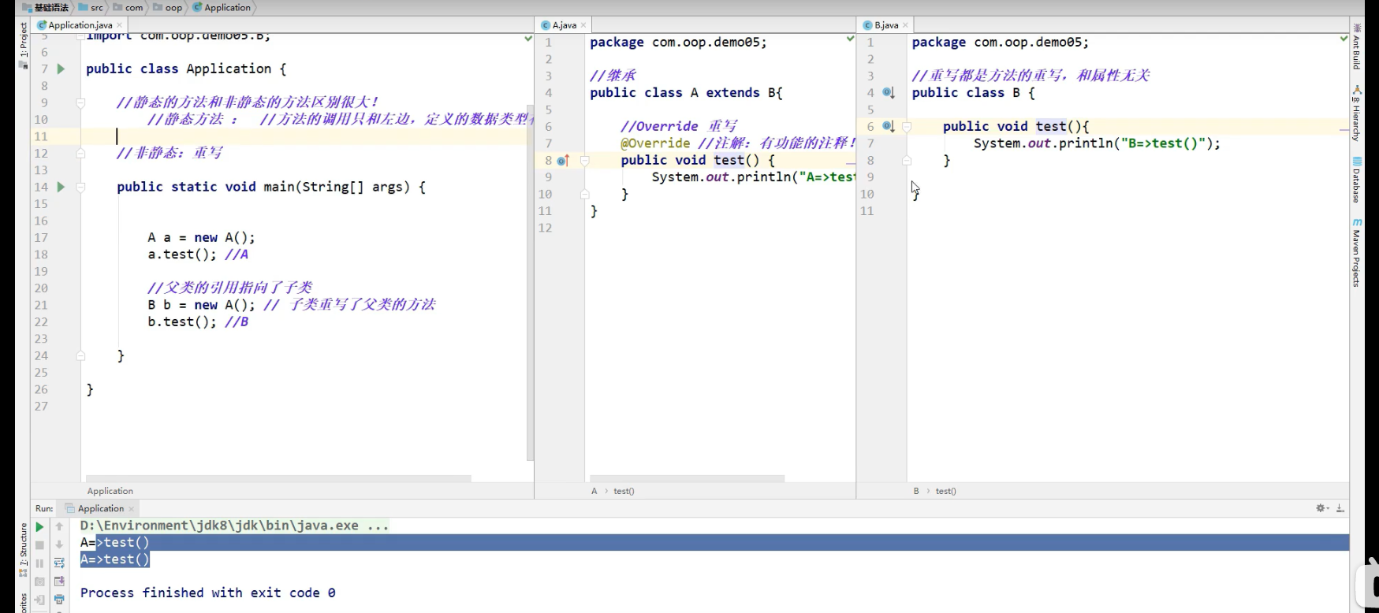Image resolution: width=1379 pixels, height=613 pixels.
Task: Click java.exe command line in console
Action: click(234, 526)
